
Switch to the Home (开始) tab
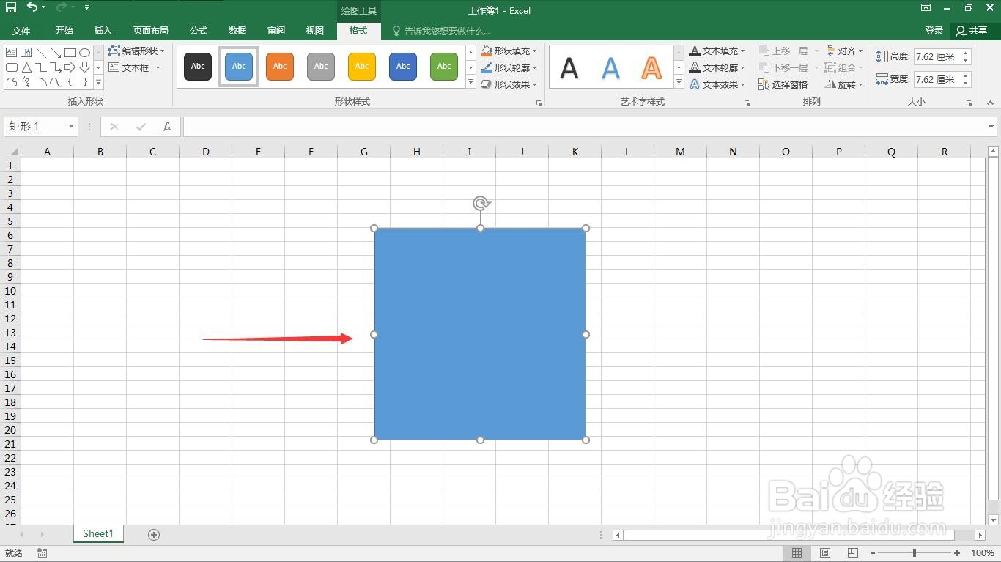pos(64,31)
